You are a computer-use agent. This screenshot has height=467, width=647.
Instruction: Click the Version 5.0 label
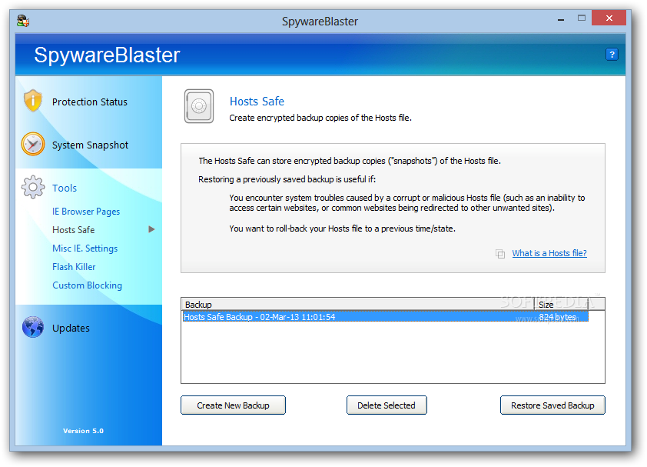click(83, 431)
